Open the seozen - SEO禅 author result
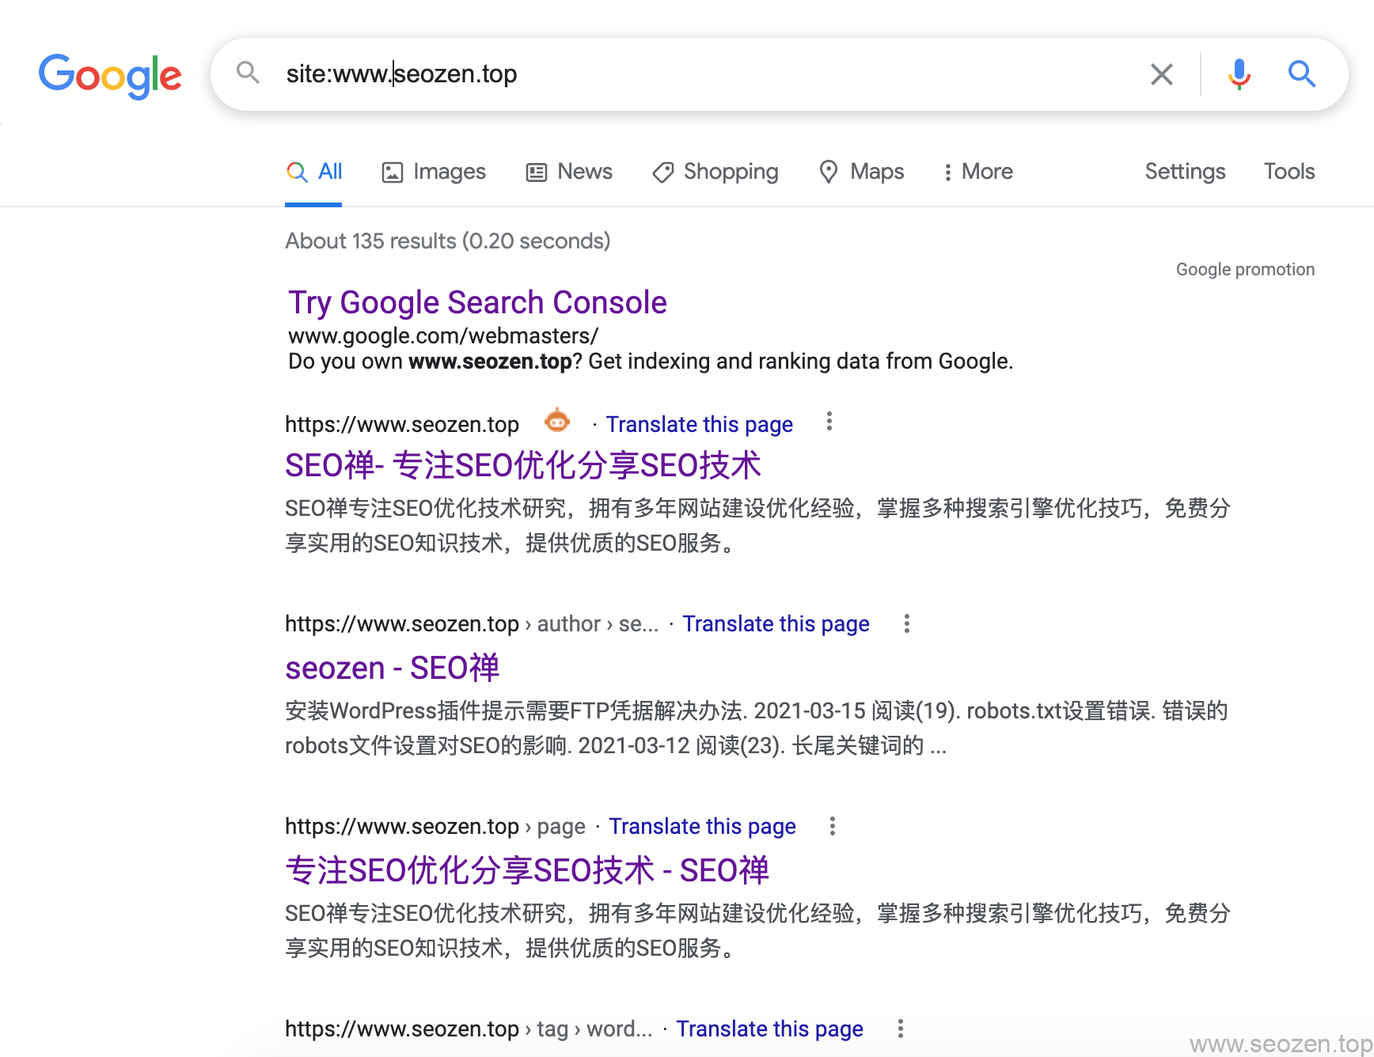 tap(392, 668)
